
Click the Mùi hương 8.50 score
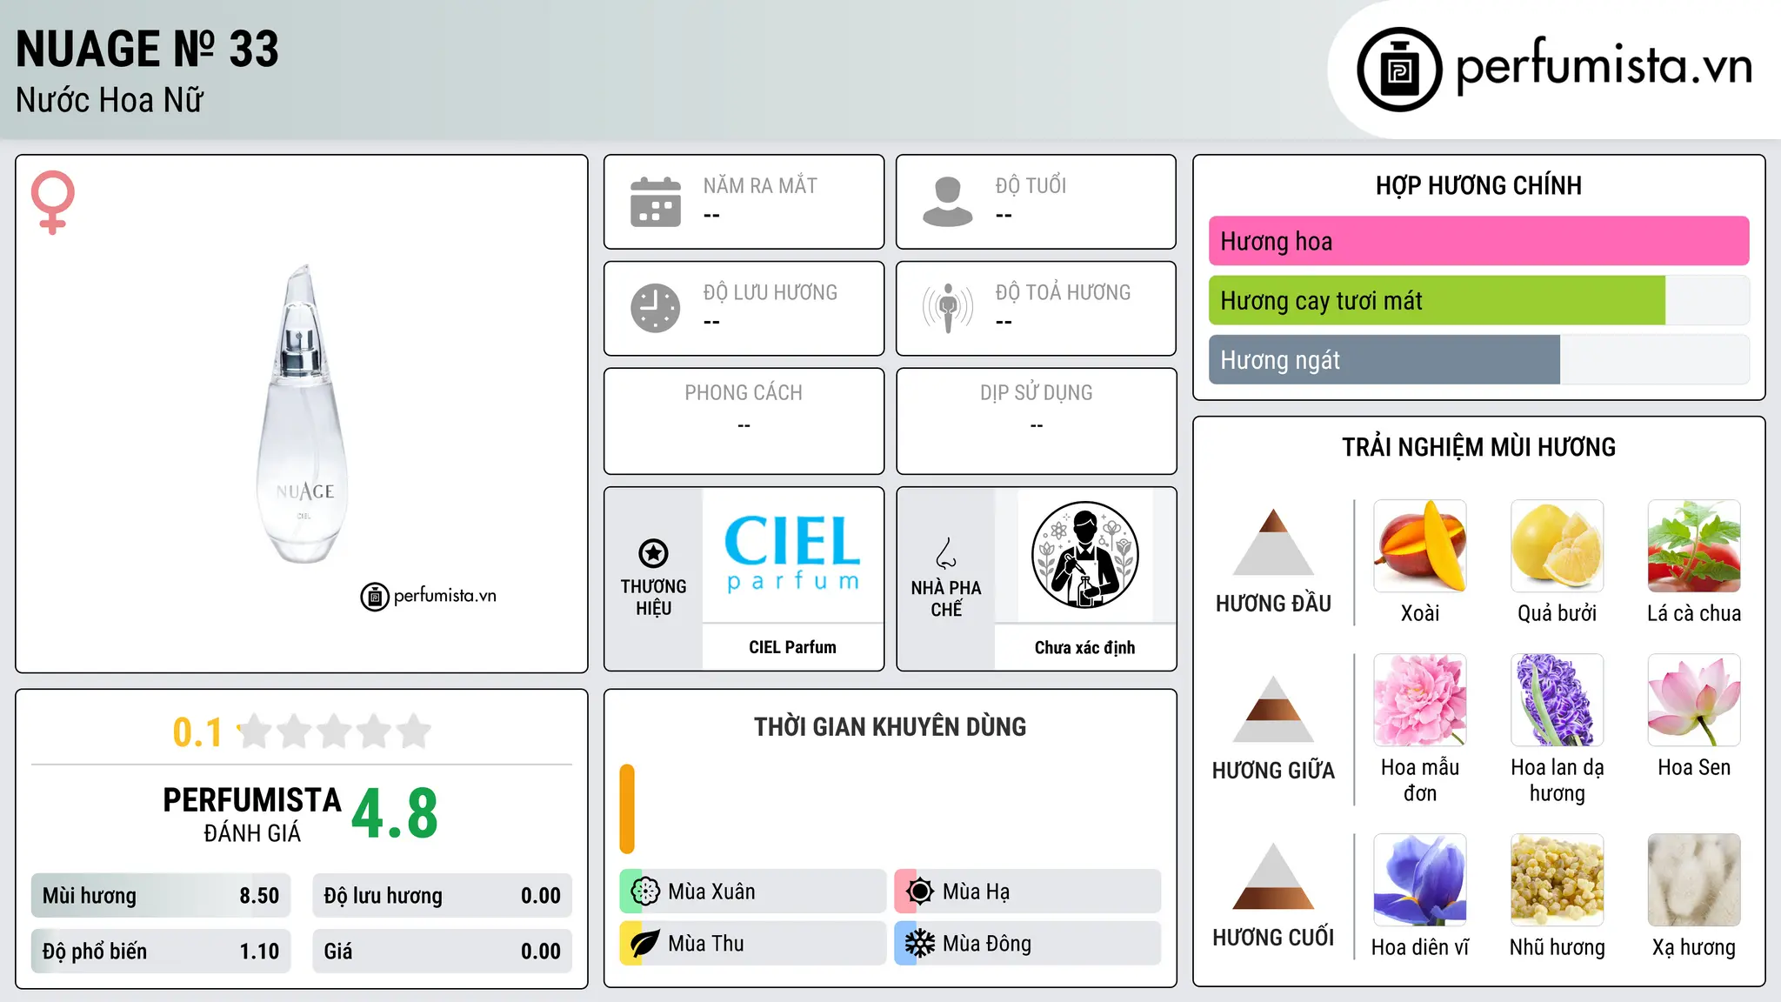click(161, 896)
